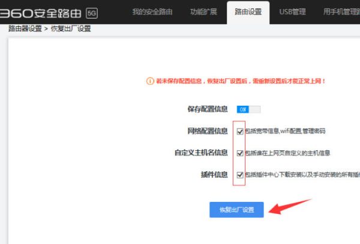
Task: Click the 恢复出厂设置 breadcrumb item
Action: (x=71, y=29)
